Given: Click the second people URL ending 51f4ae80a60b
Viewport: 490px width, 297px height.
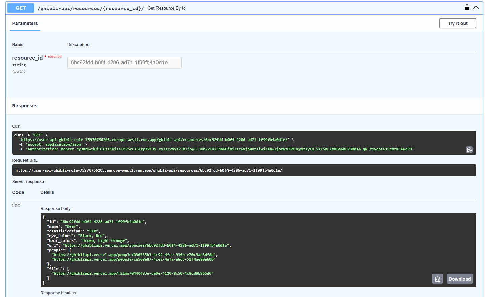Looking at the screenshot, I should pos(134,259).
